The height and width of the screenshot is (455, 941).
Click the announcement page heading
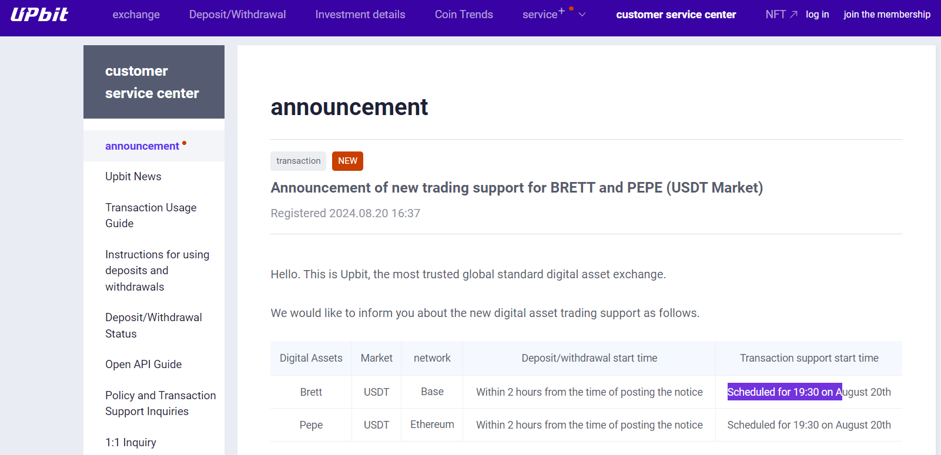(x=349, y=107)
